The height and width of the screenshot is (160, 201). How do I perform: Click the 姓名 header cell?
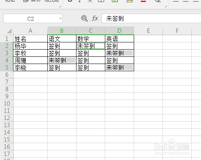coord(30,39)
